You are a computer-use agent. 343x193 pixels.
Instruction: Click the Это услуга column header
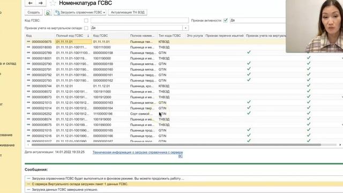point(195,36)
